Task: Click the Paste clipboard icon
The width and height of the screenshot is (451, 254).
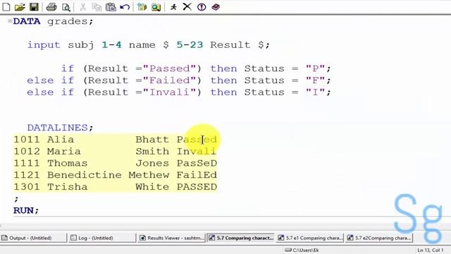Action: point(111,7)
